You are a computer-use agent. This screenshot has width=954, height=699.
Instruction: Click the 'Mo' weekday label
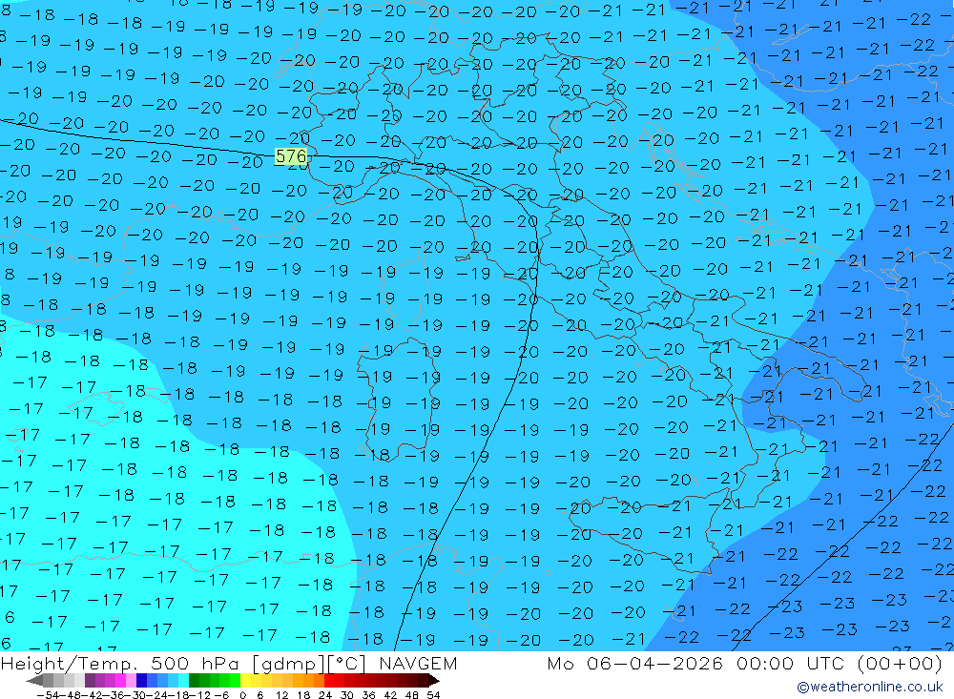click(x=560, y=663)
